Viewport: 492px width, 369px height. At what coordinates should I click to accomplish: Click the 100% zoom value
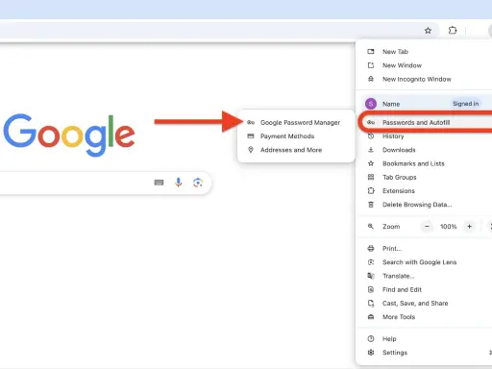pos(448,227)
